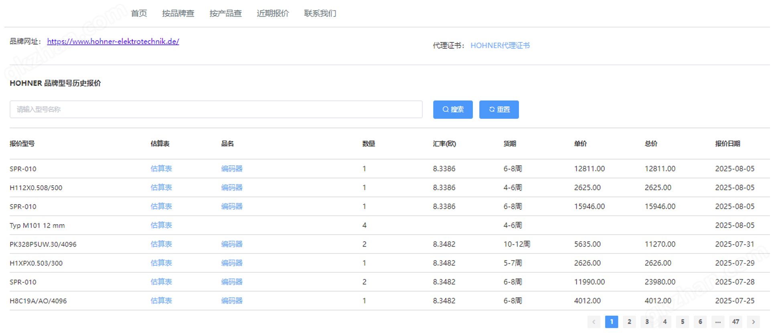Viewport: 774px width, 333px height.
Task: Open 编码器 link in H1XPX0.503/300 row
Action: [232, 263]
